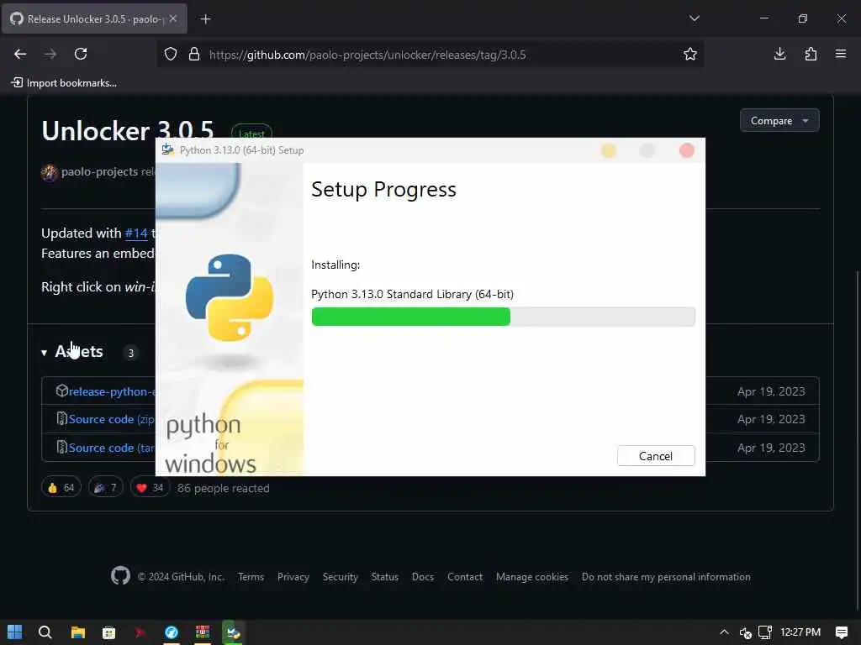List all tabs dropdown arrow
Viewport: 861px width, 645px height.
tap(694, 18)
